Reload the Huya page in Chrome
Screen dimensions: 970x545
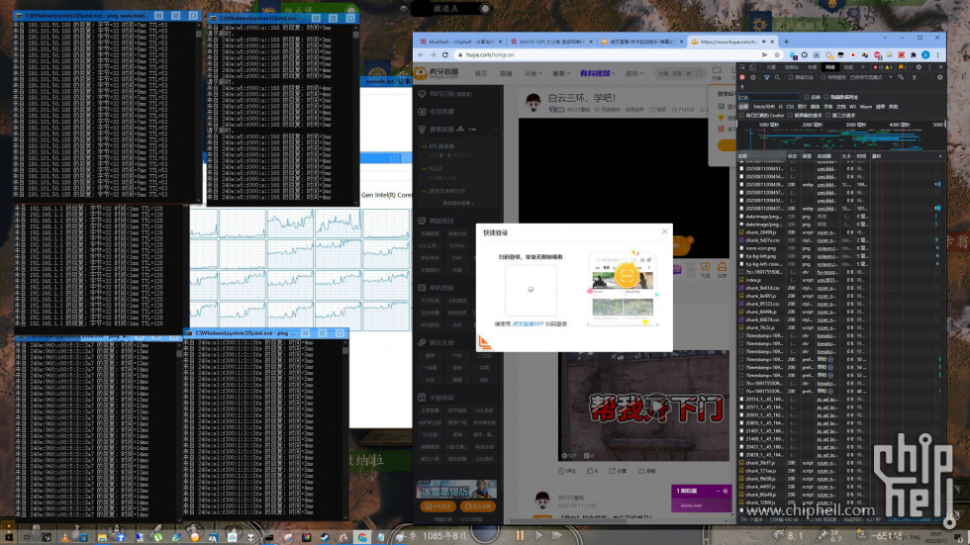(x=444, y=55)
